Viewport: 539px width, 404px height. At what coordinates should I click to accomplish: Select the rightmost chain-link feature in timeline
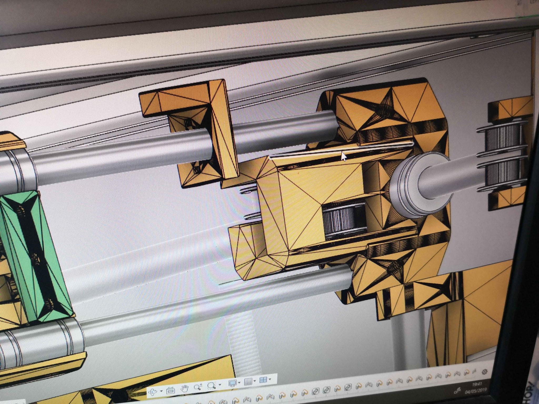pyautogui.click(x=348, y=387)
